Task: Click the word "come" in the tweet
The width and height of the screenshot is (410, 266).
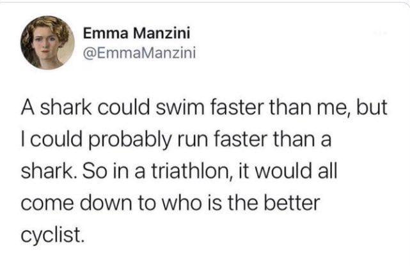Action: tap(47, 205)
